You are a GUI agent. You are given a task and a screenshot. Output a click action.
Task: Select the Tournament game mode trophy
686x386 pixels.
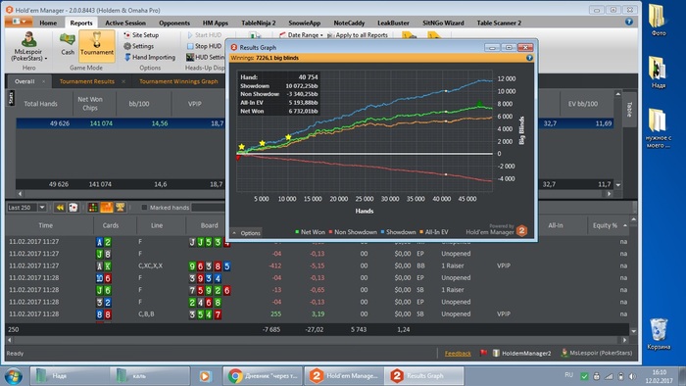97,45
